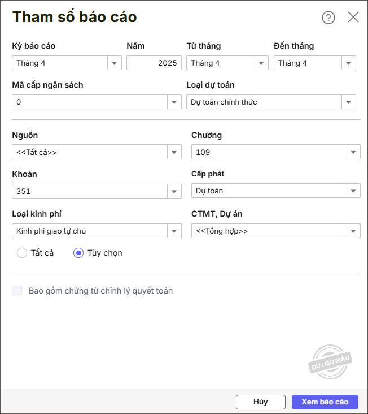This screenshot has width=368, height=414.
Task: Click the Xem báo cáo button
Action: click(x=325, y=402)
